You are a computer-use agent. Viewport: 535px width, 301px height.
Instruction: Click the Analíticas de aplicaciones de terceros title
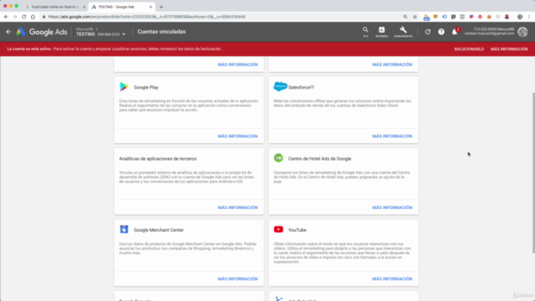point(158,159)
